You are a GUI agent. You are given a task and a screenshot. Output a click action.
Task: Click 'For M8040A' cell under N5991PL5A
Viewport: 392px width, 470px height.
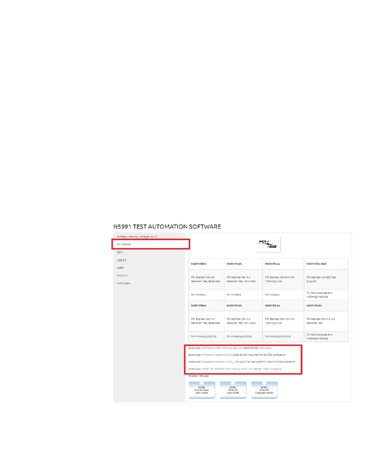coord(283,295)
